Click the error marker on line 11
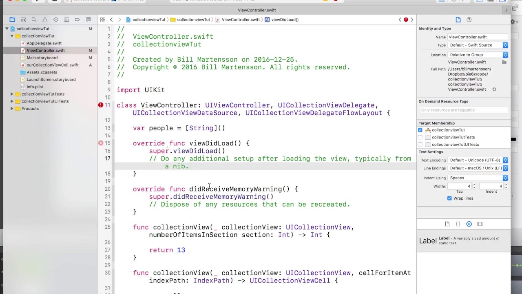Screen dimensions: 522x294 [x=101, y=105]
